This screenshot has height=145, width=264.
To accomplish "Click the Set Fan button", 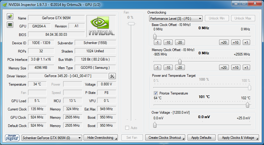I will [x=132, y=138].
